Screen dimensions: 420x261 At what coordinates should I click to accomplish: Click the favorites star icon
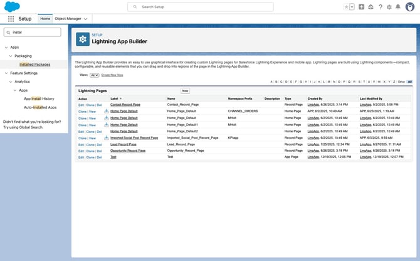pyautogui.click(x=346, y=7)
